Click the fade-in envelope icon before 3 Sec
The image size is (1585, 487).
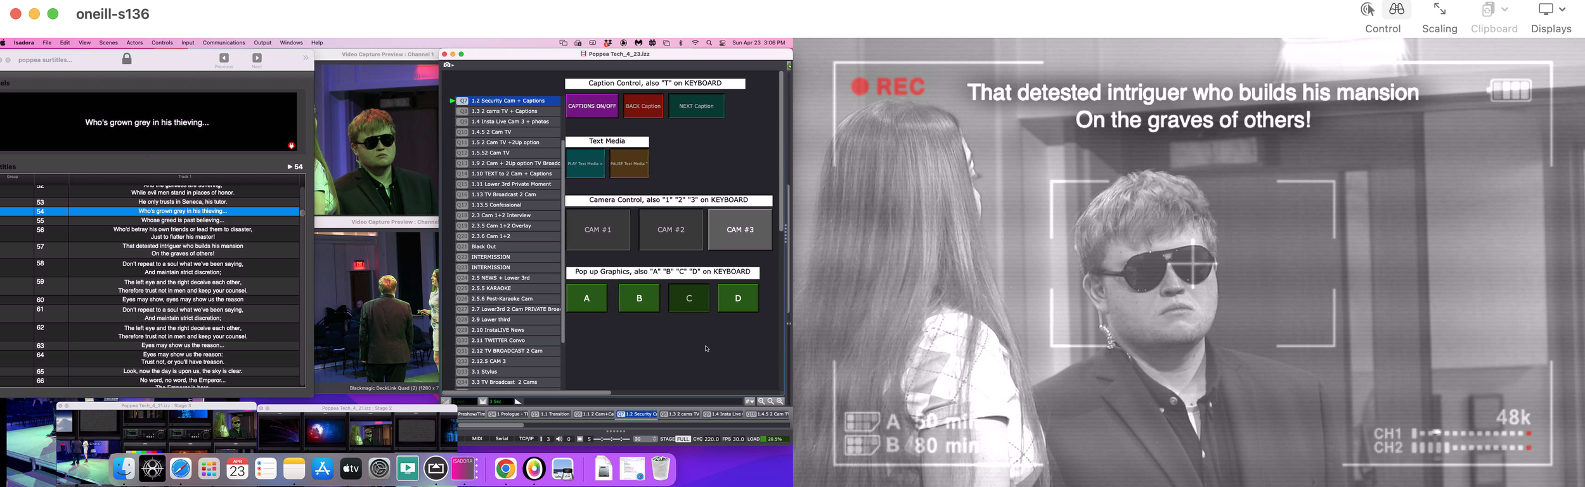482,402
